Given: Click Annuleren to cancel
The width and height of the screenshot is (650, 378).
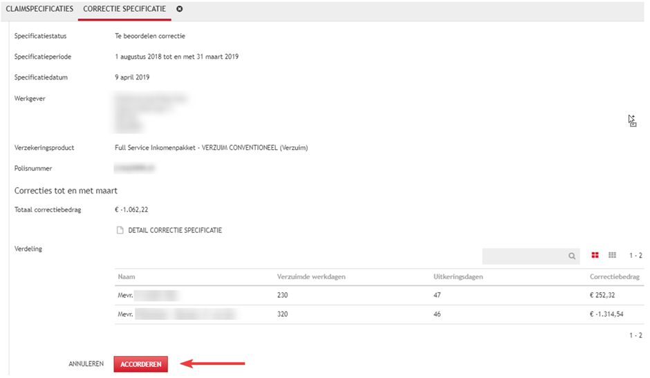Looking at the screenshot, I should click(86, 363).
